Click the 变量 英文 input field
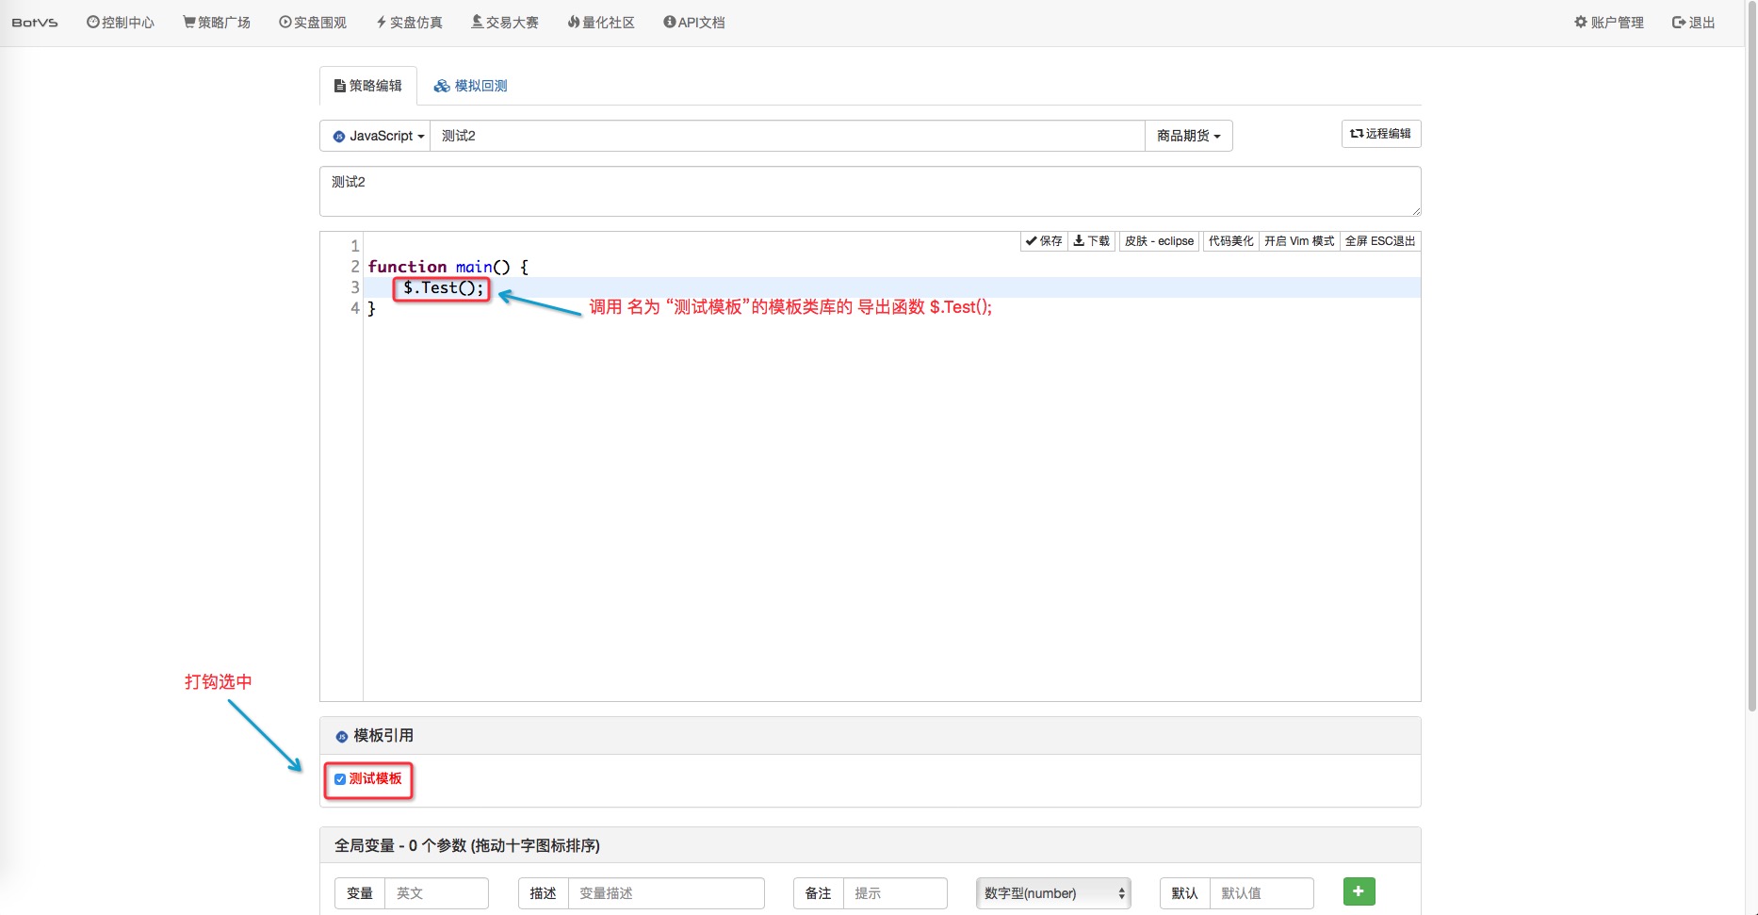Image resolution: width=1758 pixels, height=915 pixels. coord(436,893)
